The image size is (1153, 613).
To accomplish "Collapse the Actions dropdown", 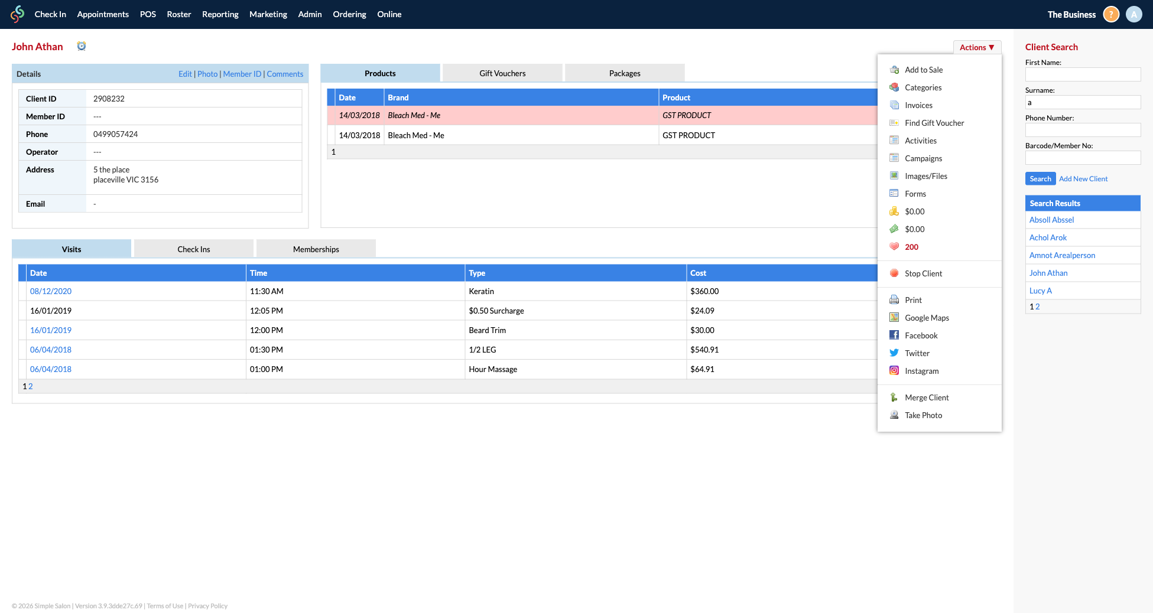I will point(977,47).
